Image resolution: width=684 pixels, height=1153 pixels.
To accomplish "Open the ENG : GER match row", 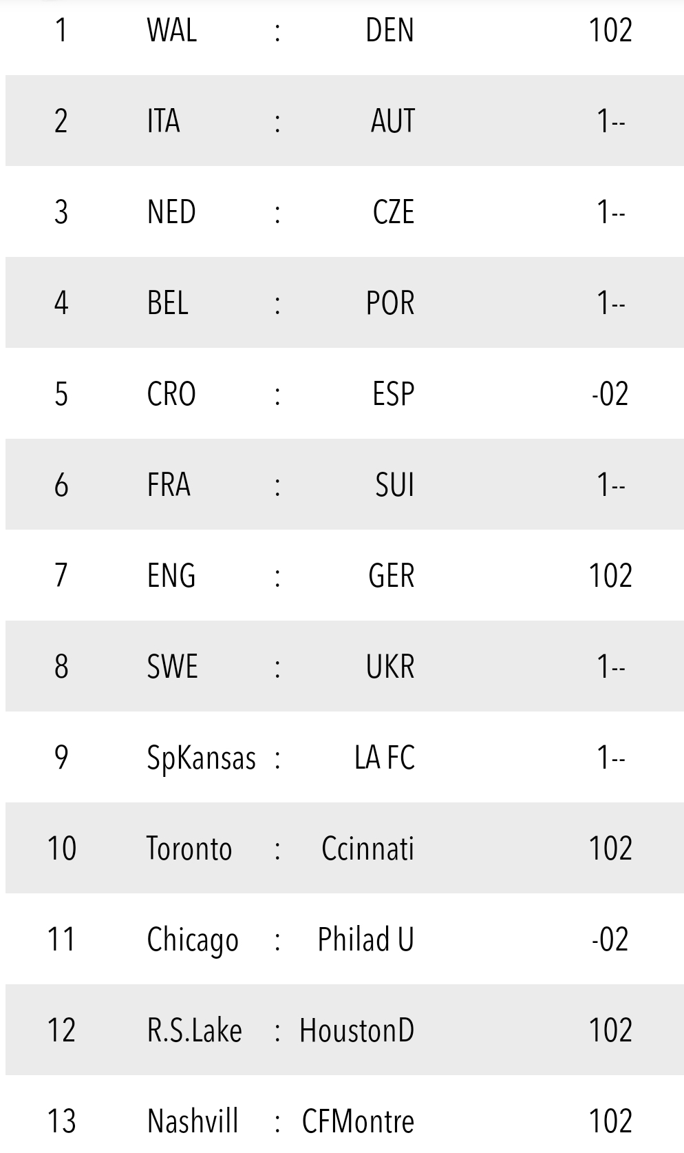I will coord(344,575).
